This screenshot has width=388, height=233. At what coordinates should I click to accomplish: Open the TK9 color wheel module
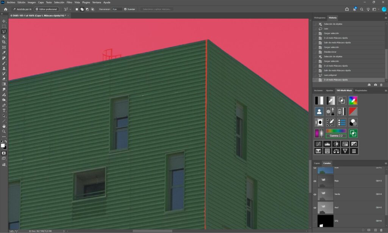353,100
